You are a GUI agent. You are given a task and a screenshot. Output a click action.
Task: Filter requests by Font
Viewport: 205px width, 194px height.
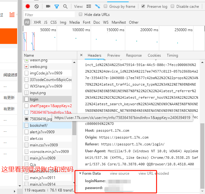pyautogui.click(x=87, y=22)
